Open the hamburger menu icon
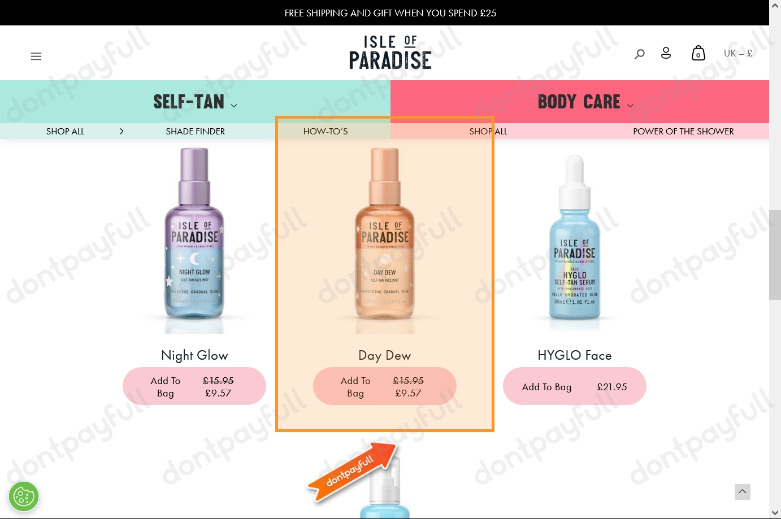 [x=36, y=56]
